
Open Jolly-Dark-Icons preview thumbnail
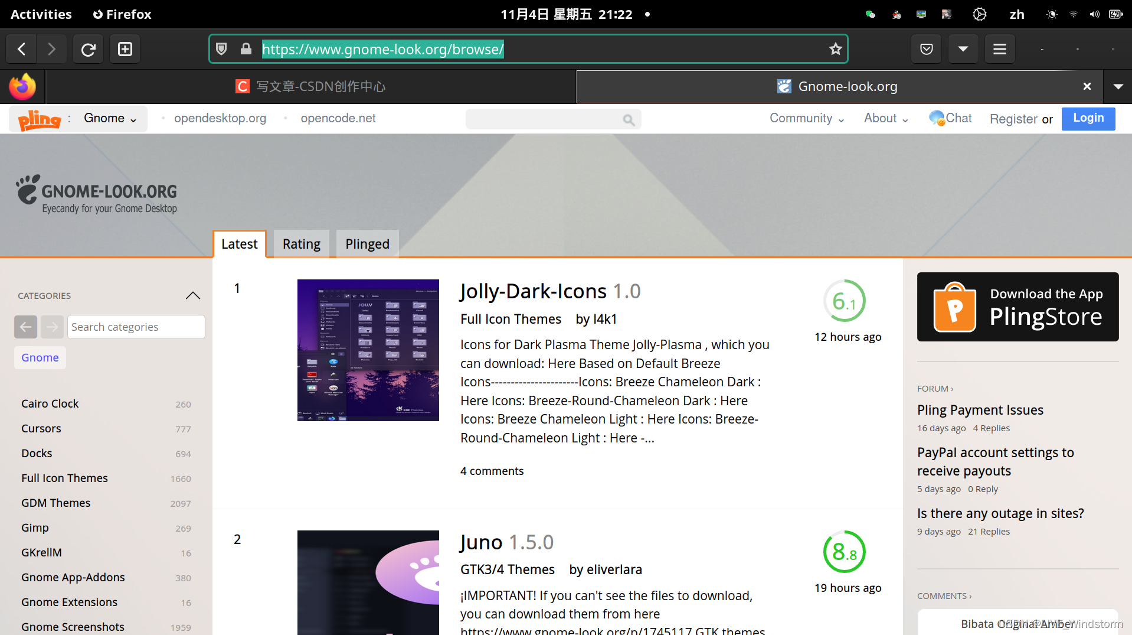368,350
